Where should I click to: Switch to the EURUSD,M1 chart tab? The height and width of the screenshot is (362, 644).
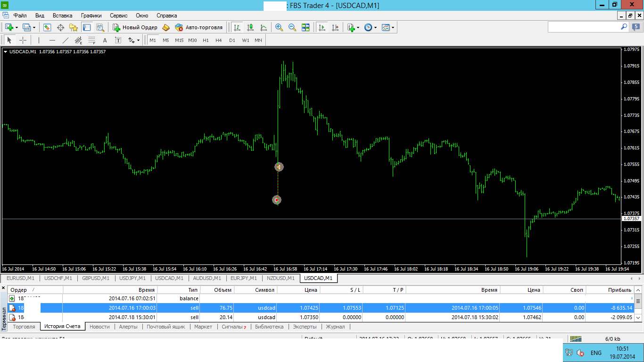20,278
